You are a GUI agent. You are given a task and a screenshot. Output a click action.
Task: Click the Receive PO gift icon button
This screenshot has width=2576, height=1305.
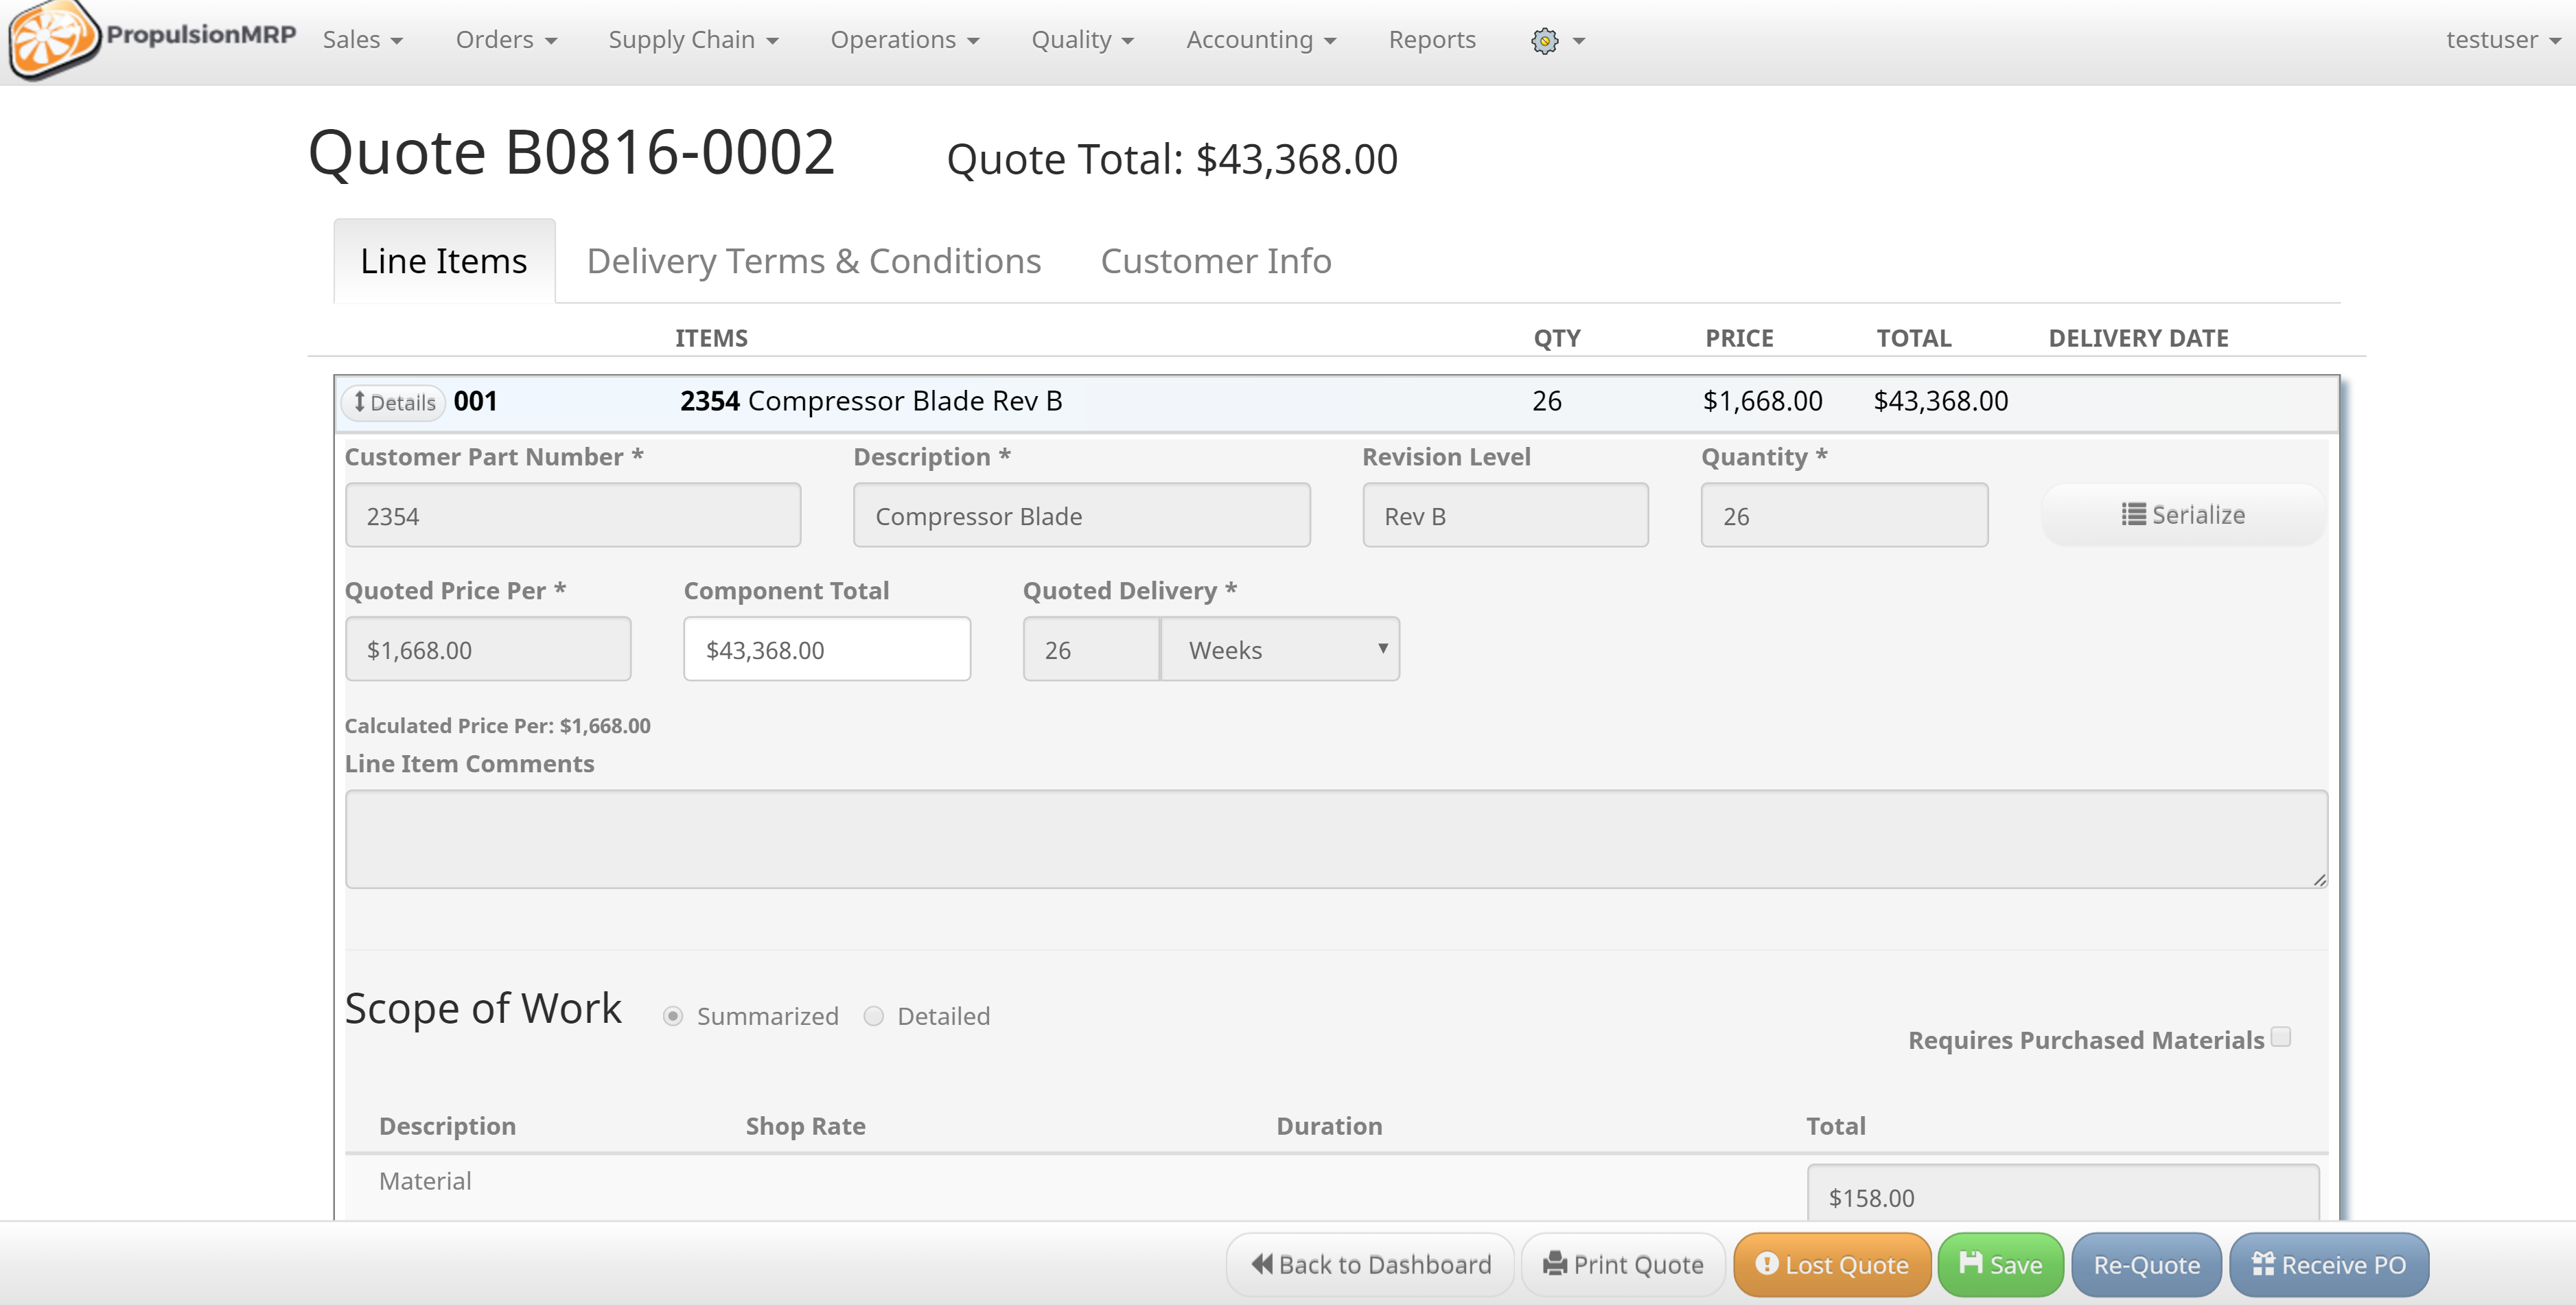coord(2328,1264)
